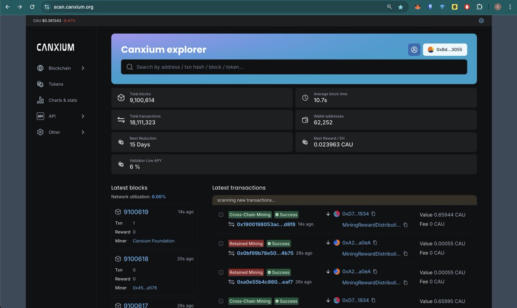Click Next Reward 0.023963 CAU value
Image resolution: width=517 pixels, height=308 pixels.
(x=333, y=145)
